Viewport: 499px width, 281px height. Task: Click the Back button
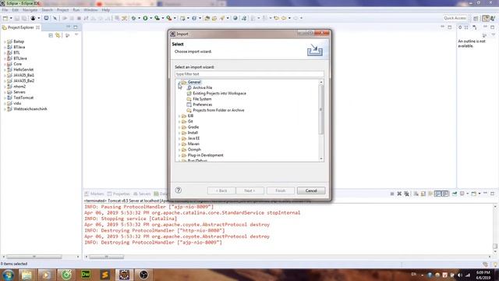[221, 190]
